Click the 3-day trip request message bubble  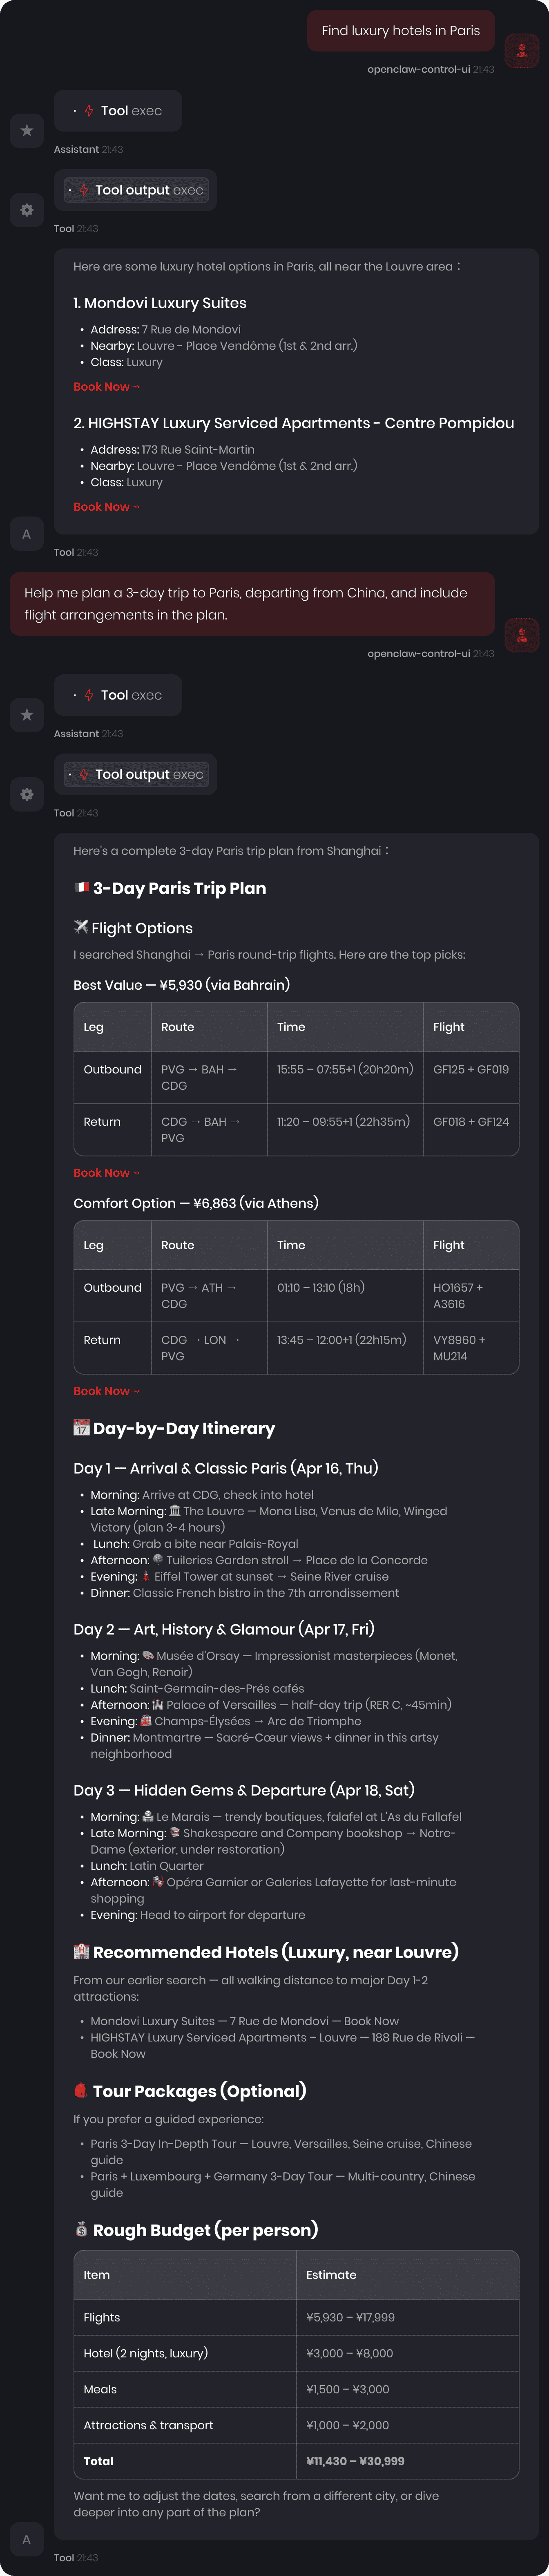tap(255, 604)
